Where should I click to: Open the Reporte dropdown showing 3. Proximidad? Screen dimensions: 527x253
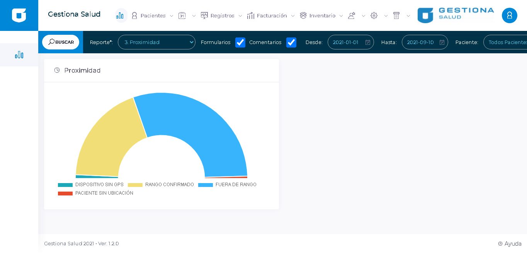[x=156, y=42]
